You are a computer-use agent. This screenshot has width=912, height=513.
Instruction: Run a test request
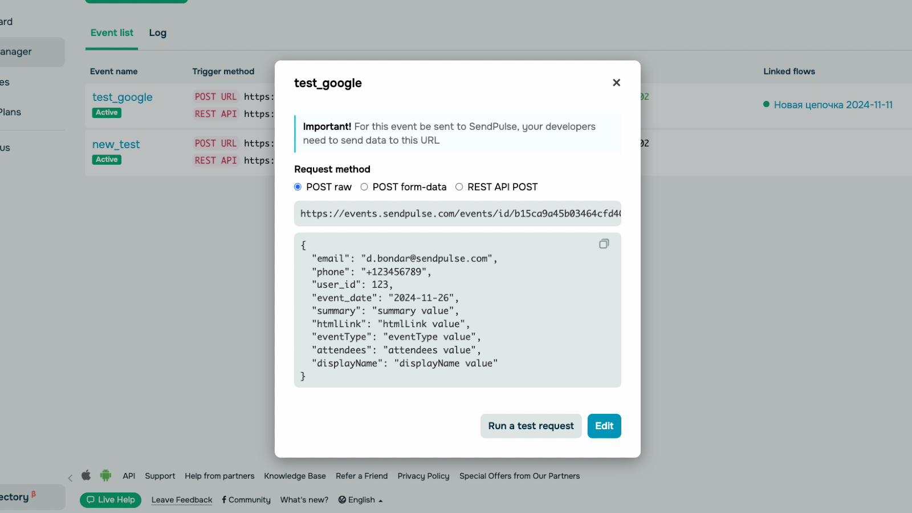pyautogui.click(x=531, y=426)
